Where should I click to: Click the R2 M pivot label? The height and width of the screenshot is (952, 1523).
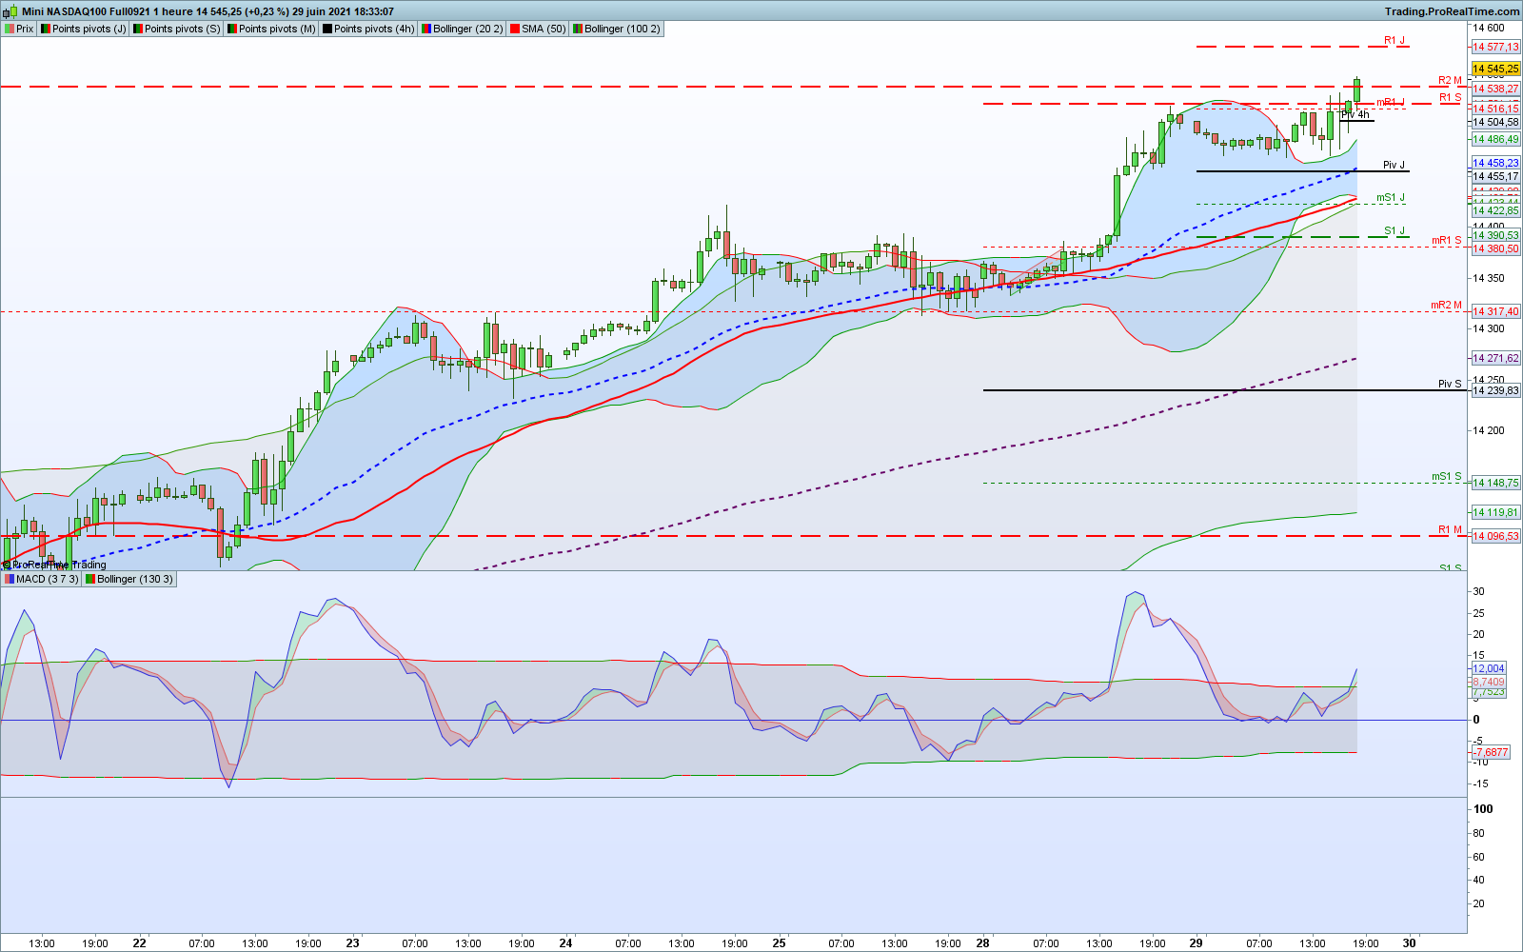1450,80
